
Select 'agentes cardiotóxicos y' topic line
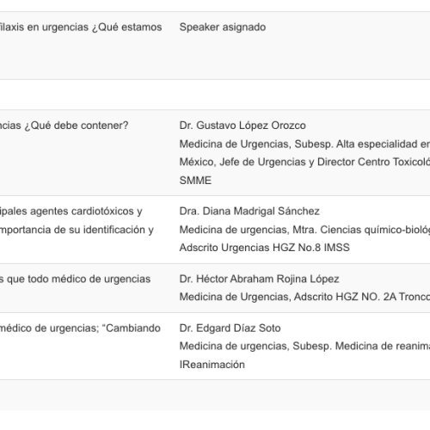[86, 212]
